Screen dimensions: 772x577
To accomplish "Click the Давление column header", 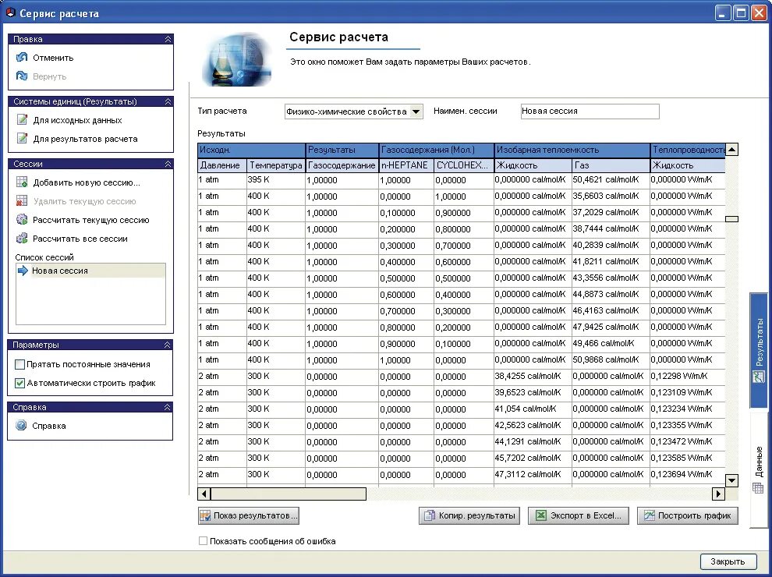I will coord(222,165).
